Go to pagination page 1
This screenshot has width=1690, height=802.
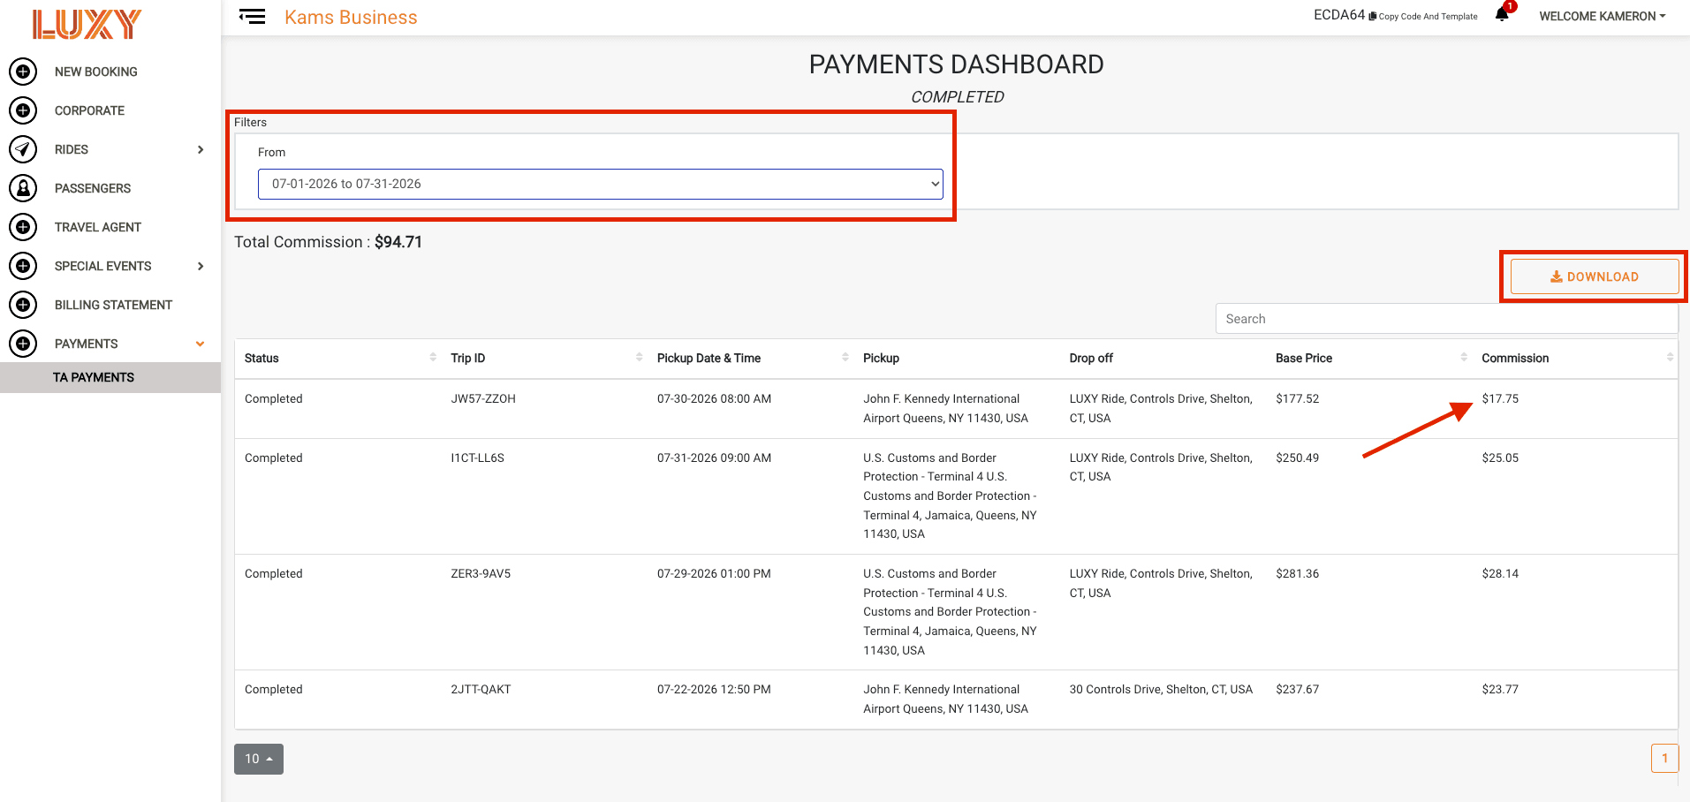click(1665, 759)
